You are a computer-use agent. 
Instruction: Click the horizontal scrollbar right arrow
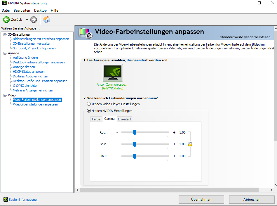coord(271,190)
